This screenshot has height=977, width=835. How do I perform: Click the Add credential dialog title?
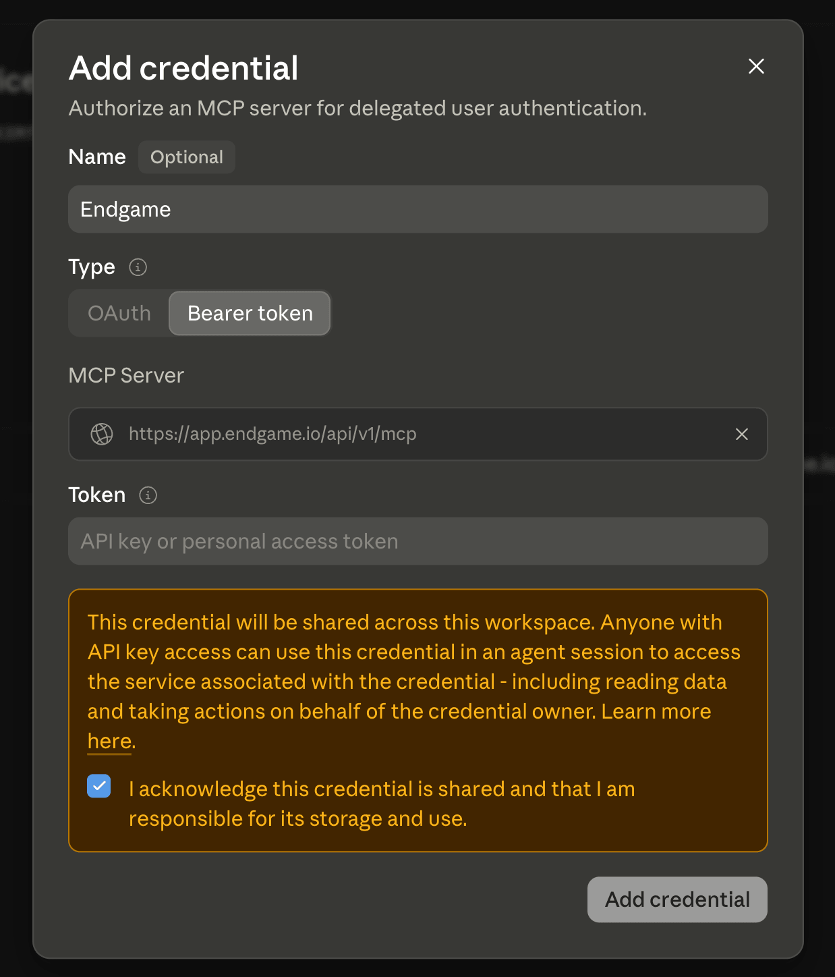(183, 68)
